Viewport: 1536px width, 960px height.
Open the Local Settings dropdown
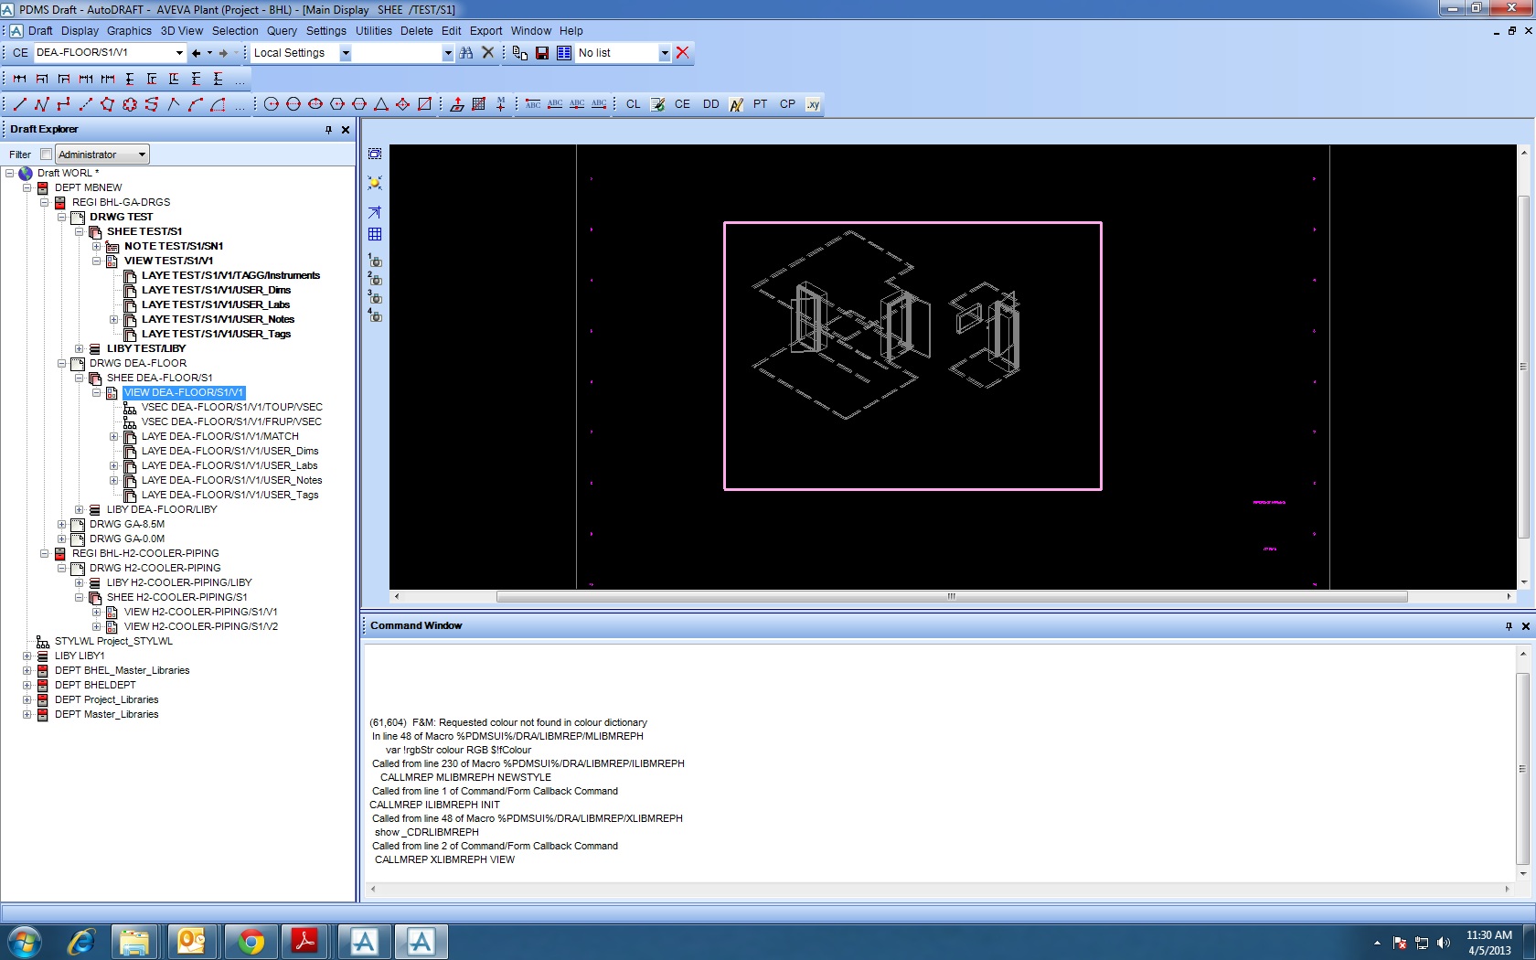pyautogui.click(x=346, y=53)
